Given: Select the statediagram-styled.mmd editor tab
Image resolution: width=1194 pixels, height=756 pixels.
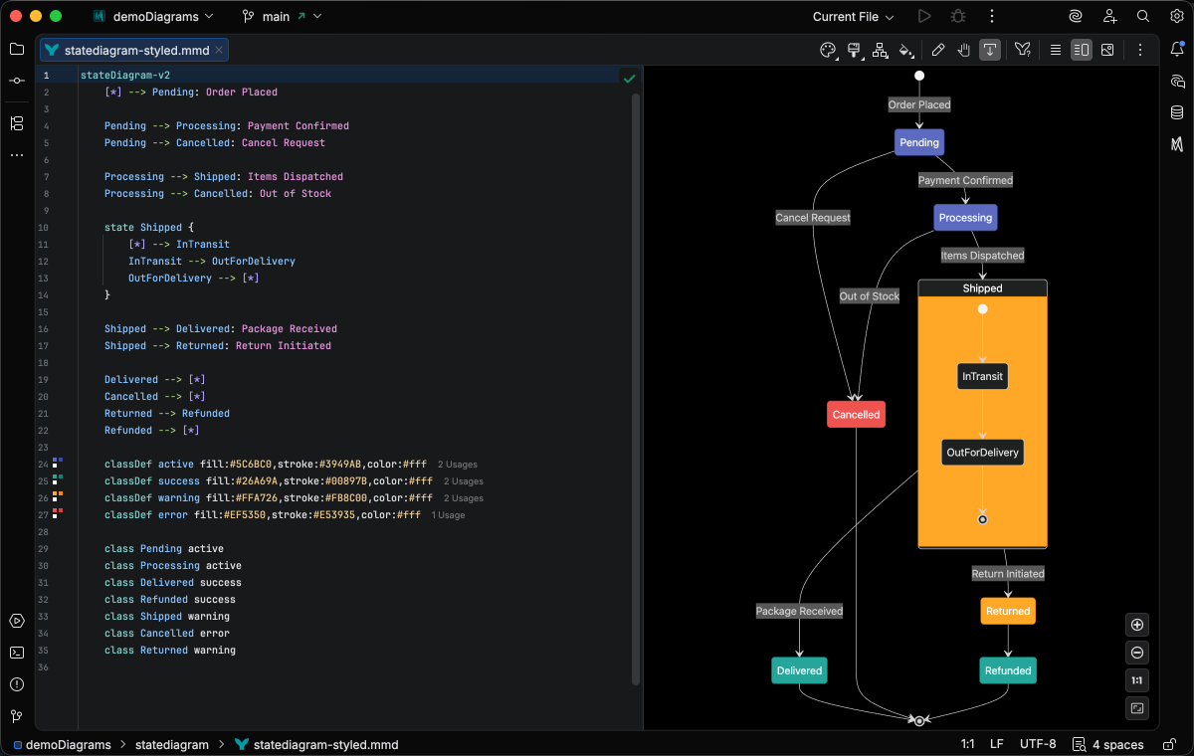Looking at the screenshot, I should point(136,50).
